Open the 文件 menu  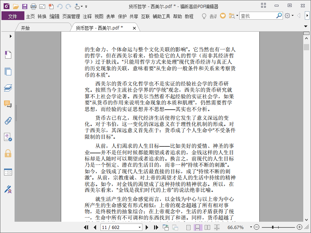click(x=13, y=16)
